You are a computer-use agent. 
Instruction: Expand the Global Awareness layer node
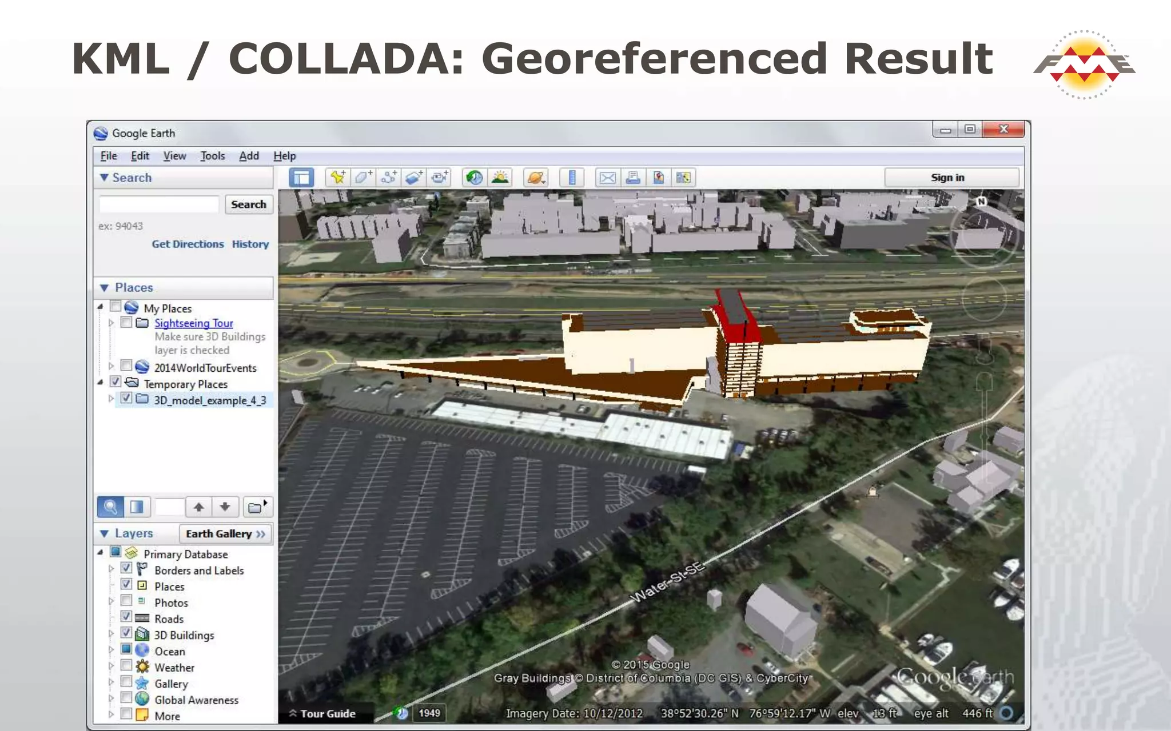point(111,698)
